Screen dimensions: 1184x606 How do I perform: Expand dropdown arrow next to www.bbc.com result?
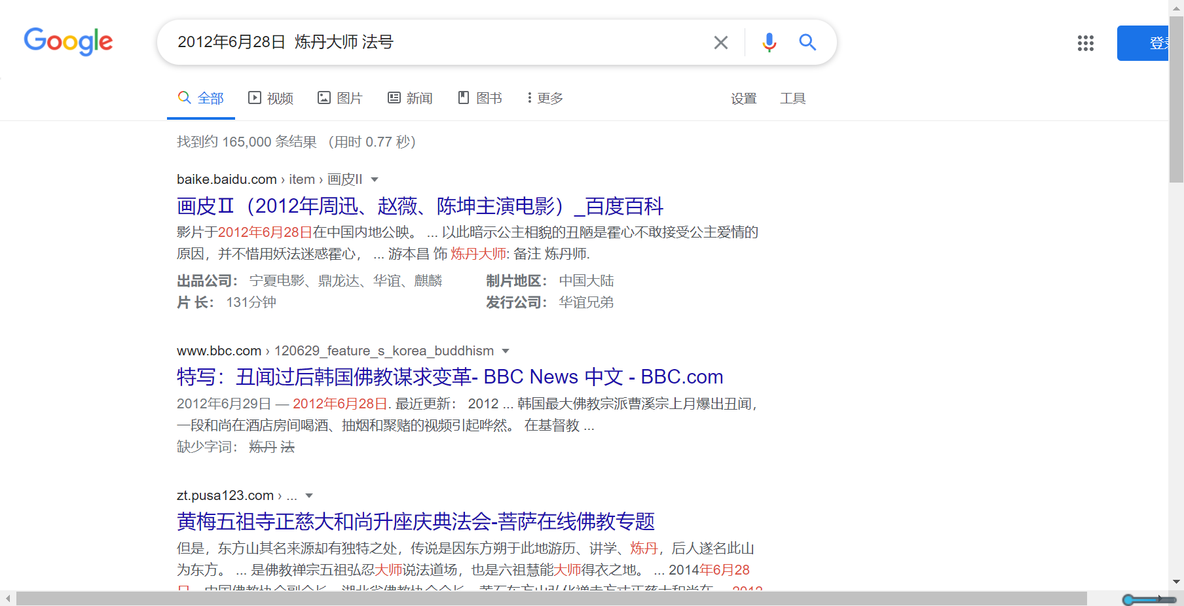pos(506,351)
